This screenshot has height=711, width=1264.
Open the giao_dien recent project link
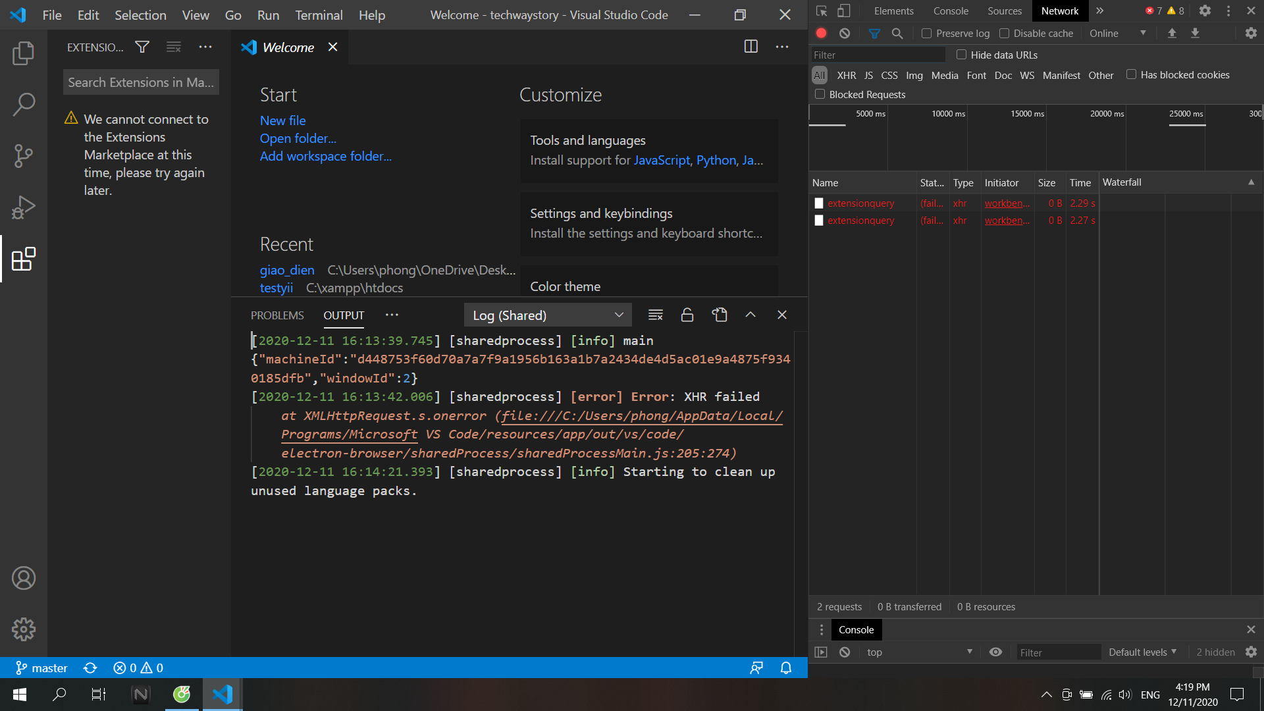coord(286,270)
